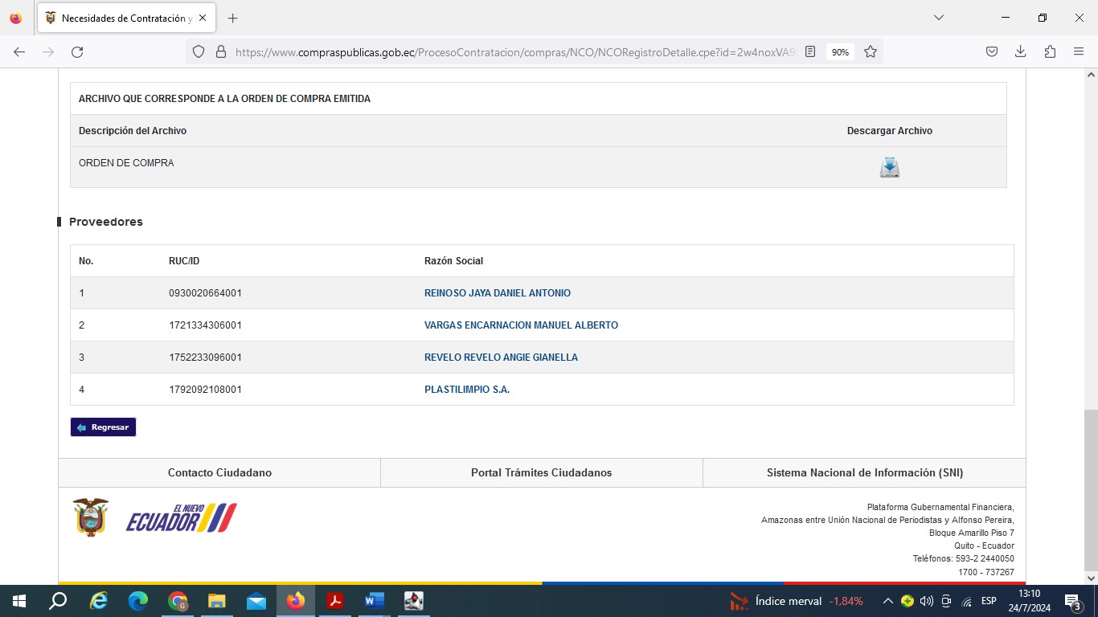
Task: Click the 90% zoom level indicator
Action: (840, 52)
